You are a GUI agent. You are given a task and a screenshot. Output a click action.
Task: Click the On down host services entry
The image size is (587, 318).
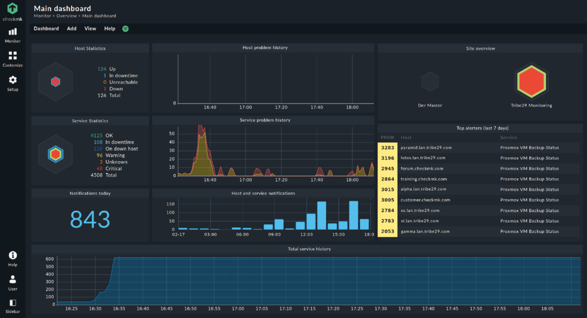tap(116, 149)
